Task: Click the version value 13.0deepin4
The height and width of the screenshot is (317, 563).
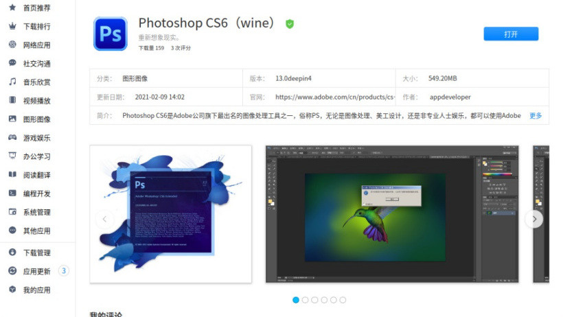Action: 293,78
